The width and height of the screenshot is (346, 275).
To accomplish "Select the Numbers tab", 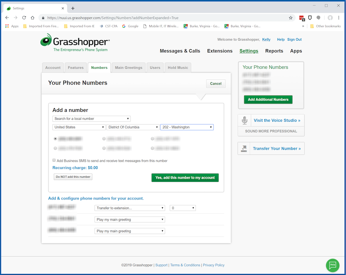I will coord(99,68).
